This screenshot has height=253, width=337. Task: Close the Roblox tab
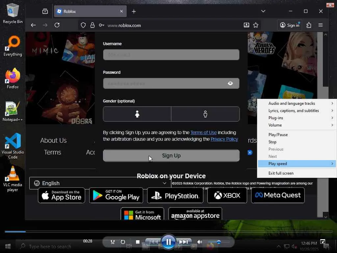121,11
